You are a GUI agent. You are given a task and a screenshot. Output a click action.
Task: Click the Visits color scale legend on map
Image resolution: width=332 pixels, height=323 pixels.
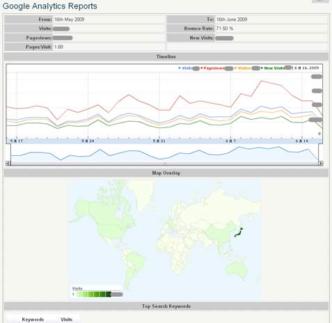97,292
